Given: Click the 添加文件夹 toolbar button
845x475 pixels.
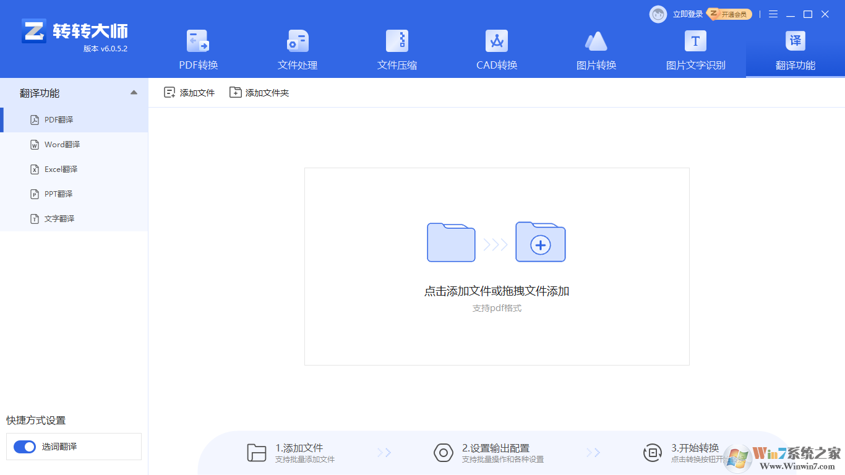Looking at the screenshot, I should pos(259,93).
